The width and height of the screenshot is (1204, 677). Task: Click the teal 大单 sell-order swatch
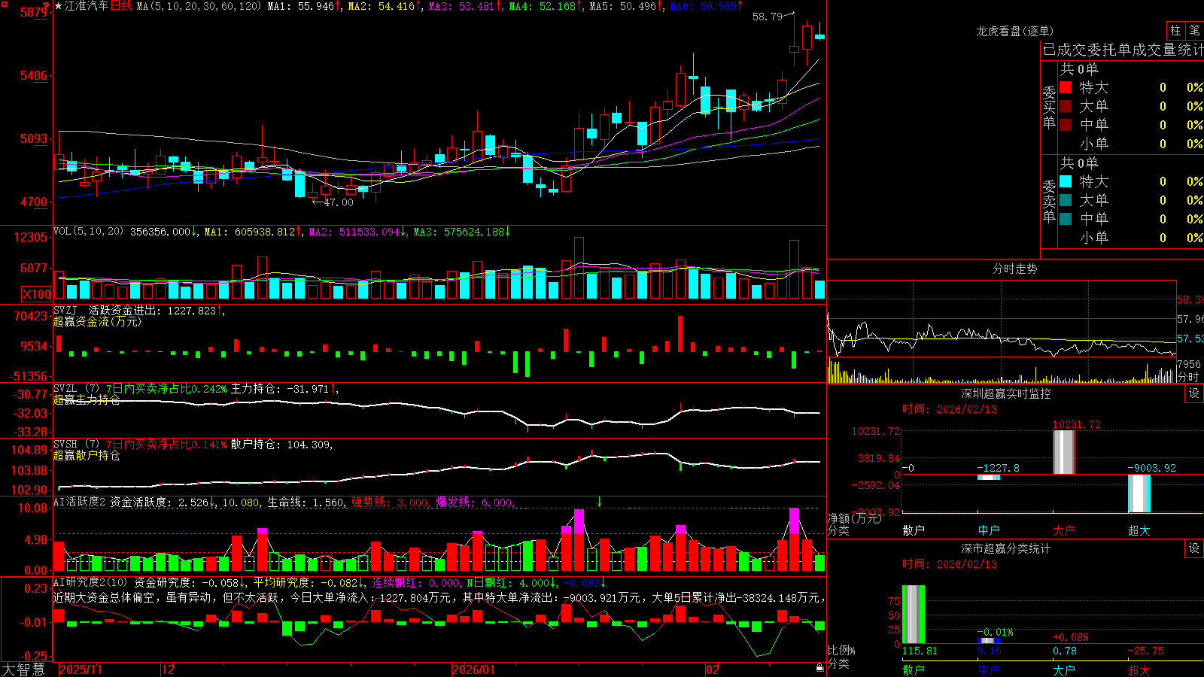pyautogui.click(x=1066, y=200)
